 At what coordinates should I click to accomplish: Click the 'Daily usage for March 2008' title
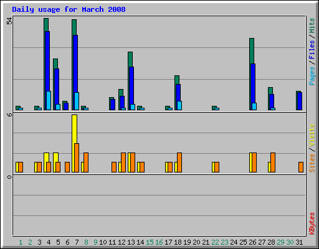(x=69, y=9)
